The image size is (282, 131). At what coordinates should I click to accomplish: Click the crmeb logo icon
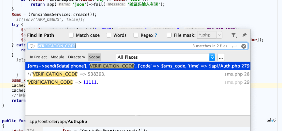[x=272, y=120]
